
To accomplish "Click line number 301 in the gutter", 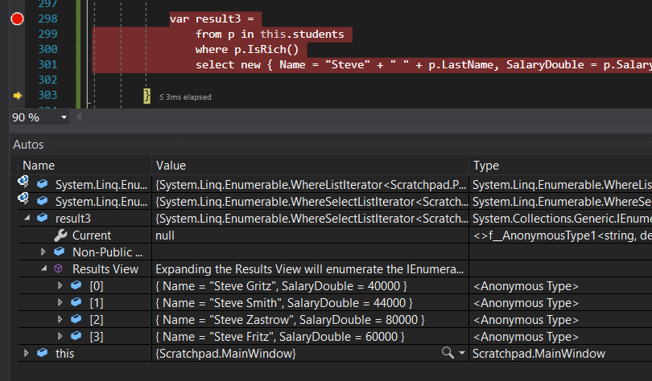I will pos(47,65).
